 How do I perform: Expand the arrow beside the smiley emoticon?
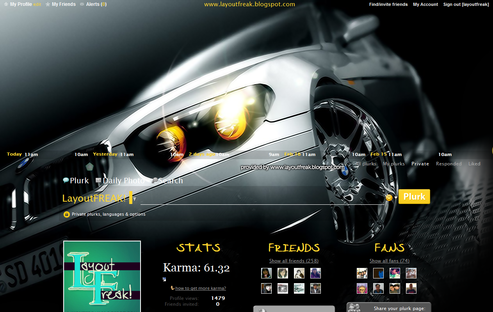click(x=395, y=197)
